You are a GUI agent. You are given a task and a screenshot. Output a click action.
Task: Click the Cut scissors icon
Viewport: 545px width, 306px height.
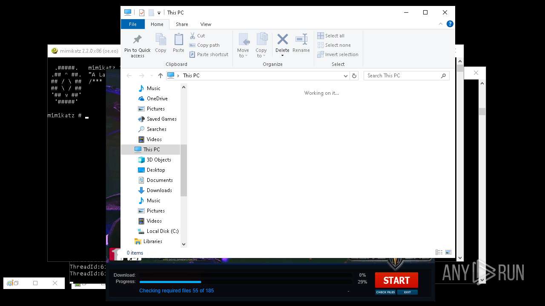pos(192,36)
